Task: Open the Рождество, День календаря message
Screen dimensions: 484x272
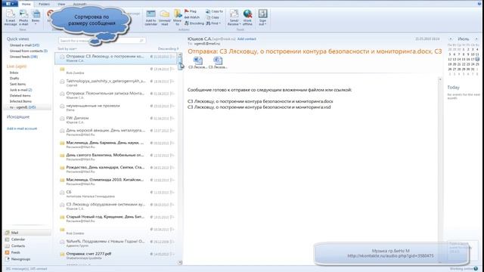Action: pyautogui.click(x=116, y=169)
